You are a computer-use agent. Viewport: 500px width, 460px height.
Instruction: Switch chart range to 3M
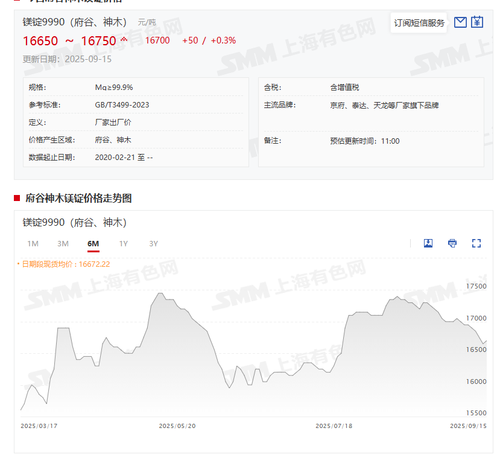coord(63,244)
